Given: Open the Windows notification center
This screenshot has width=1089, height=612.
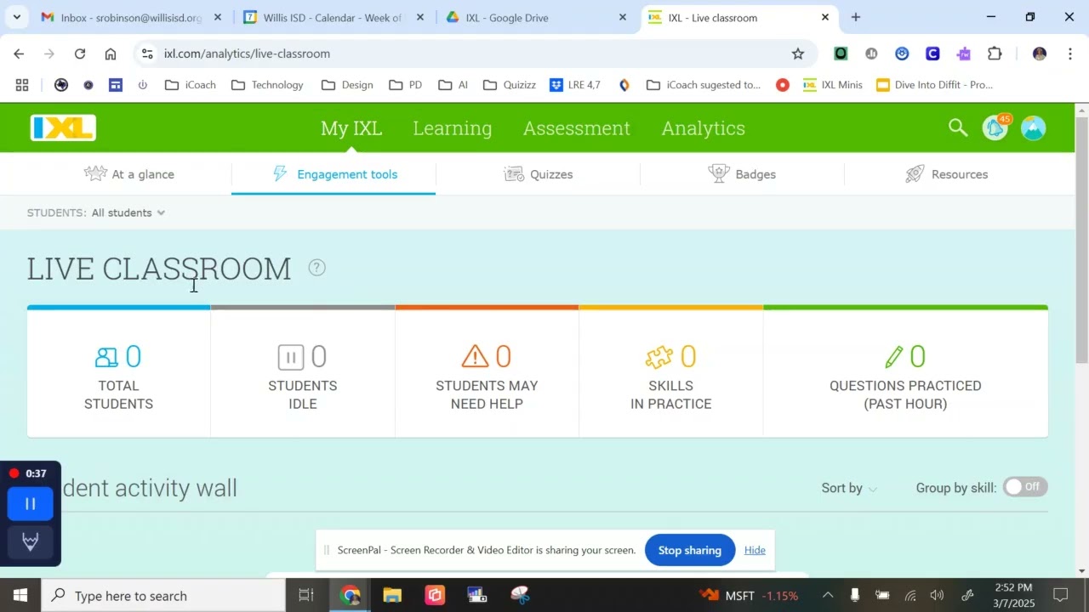Looking at the screenshot, I should point(1061,595).
